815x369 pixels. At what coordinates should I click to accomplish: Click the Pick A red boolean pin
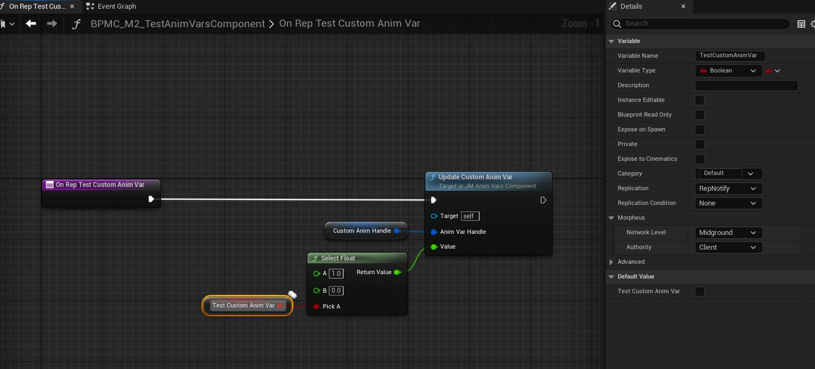point(316,306)
